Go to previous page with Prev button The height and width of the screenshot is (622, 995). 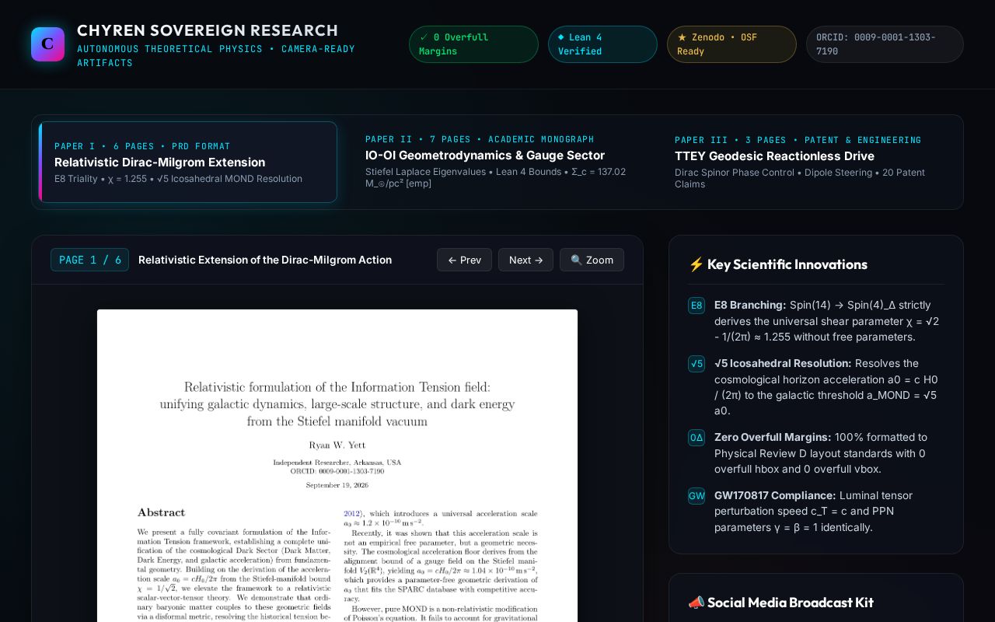click(x=464, y=260)
